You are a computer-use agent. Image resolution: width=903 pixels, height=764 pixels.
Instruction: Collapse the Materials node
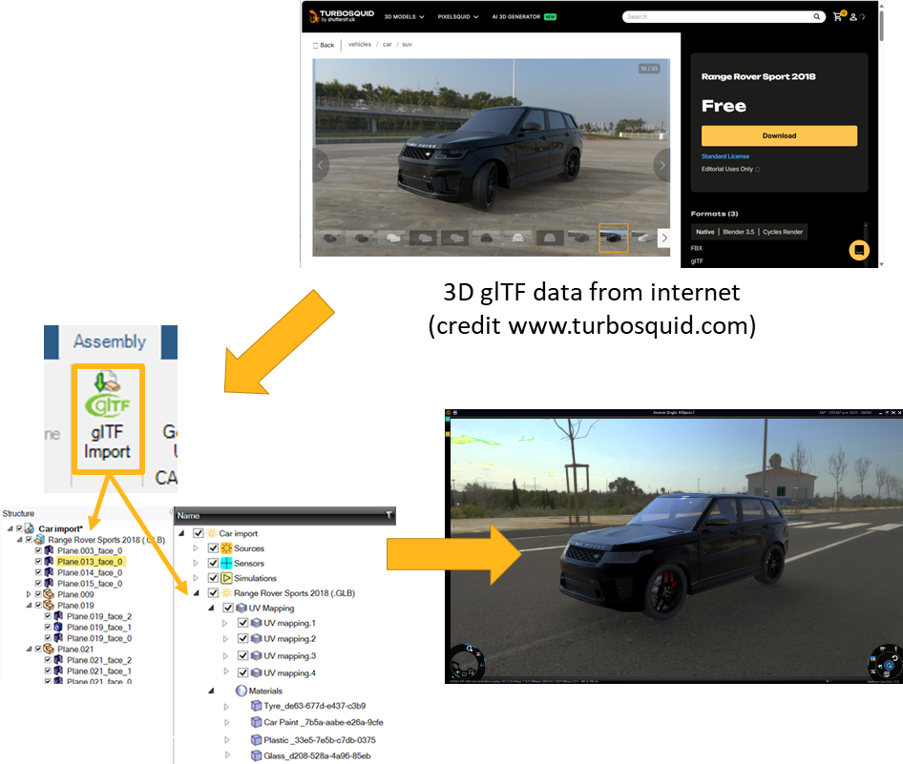click(x=211, y=691)
